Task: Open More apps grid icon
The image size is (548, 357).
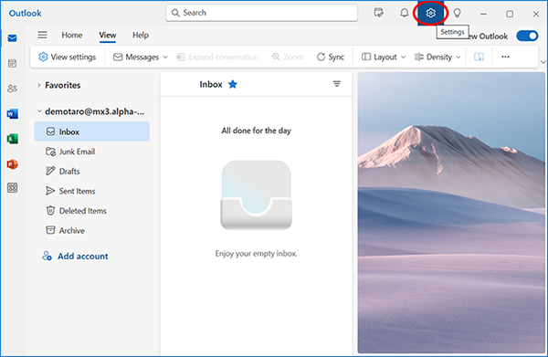Action: [x=12, y=188]
